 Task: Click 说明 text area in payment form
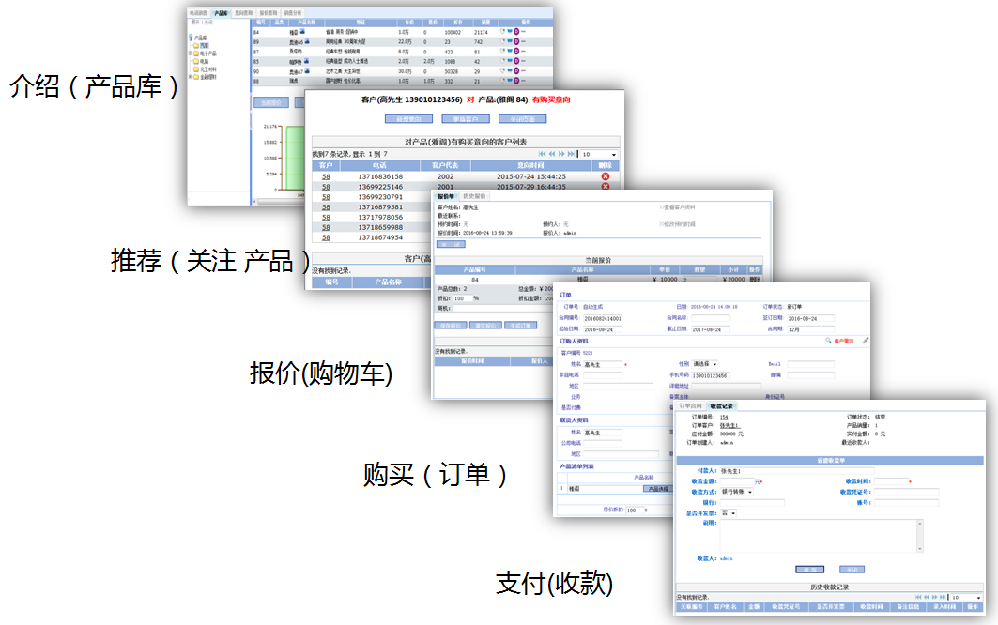pos(821,536)
